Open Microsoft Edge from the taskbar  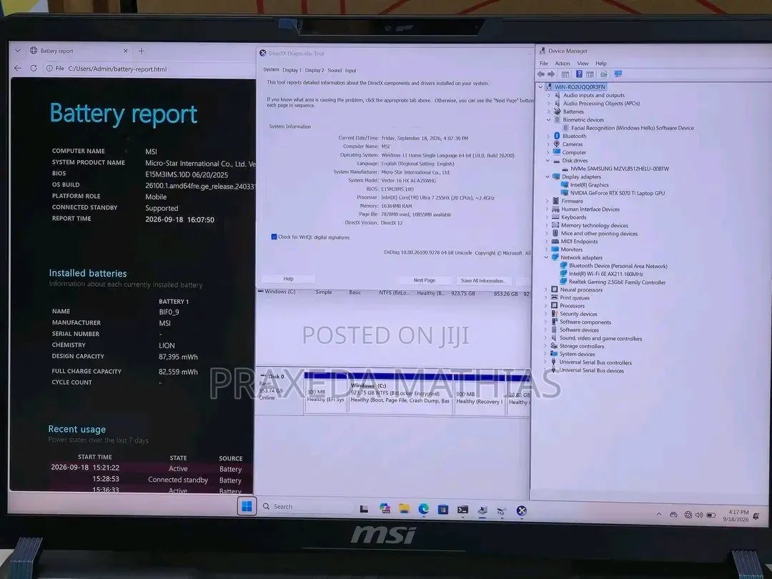(423, 509)
